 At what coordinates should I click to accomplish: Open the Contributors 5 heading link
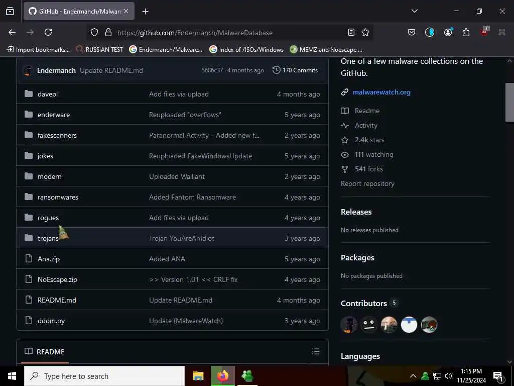[x=369, y=303]
